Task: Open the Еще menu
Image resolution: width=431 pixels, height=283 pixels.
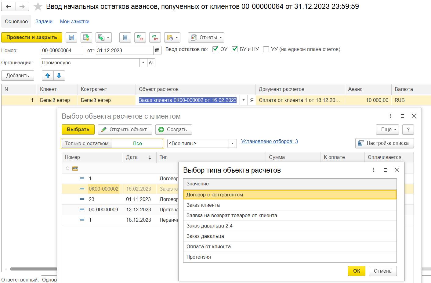Action: [388, 130]
